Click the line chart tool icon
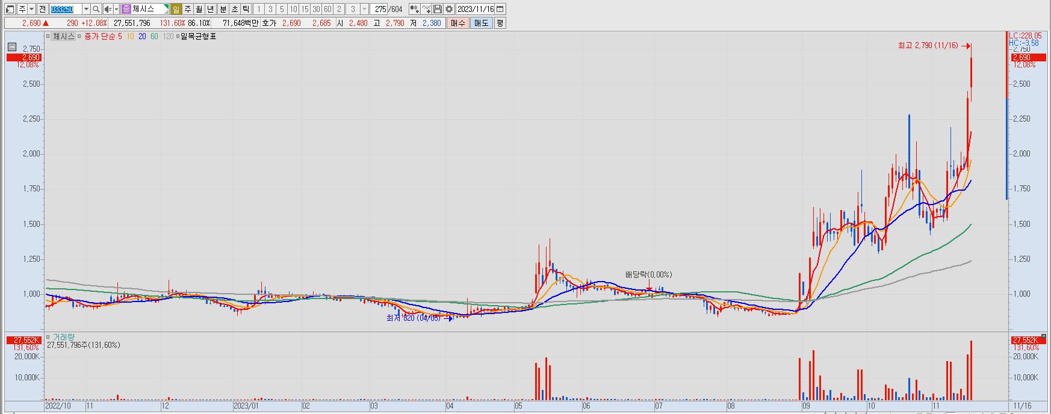Screen dimensions: 1051x414 [x=426, y=9]
